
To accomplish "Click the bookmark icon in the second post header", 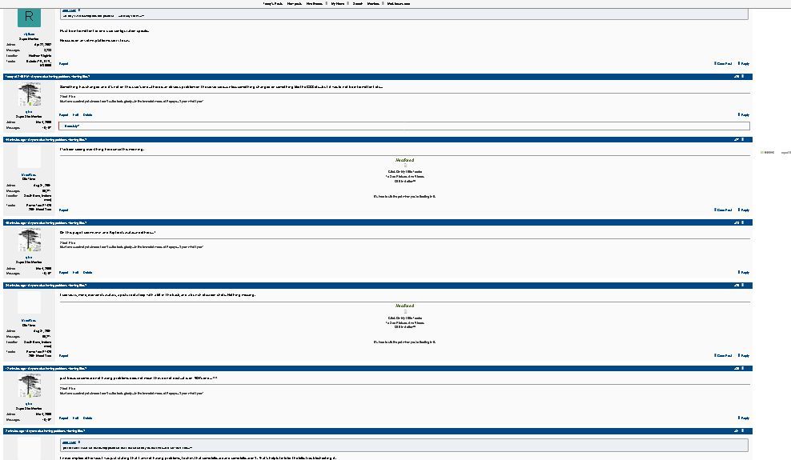I will (743, 76).
